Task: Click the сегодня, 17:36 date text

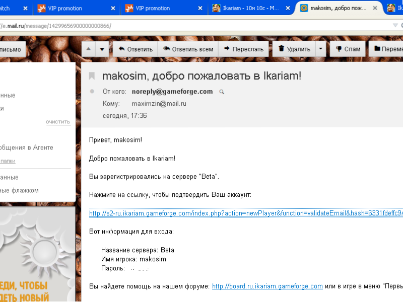Action: pyautogui.click(x=124, y=116)
